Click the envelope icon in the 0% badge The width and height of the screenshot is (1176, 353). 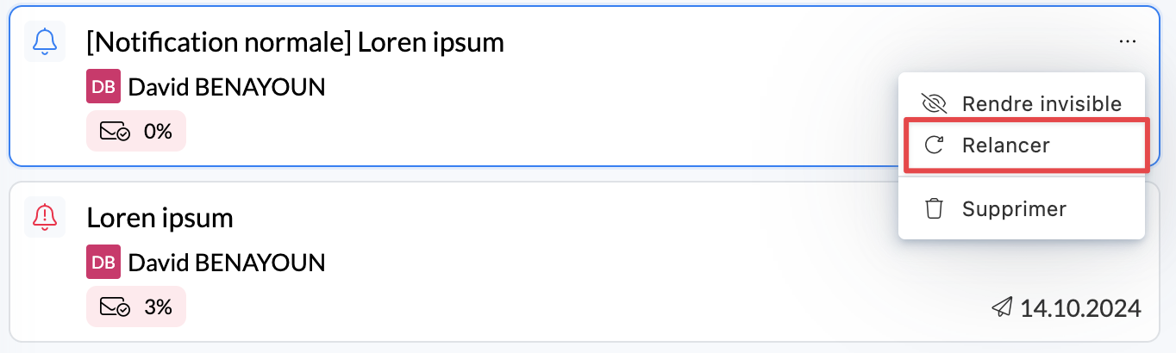coord(116,132)
